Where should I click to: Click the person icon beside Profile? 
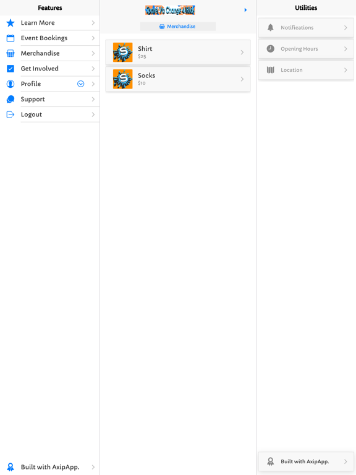click(x=11, y=84)
